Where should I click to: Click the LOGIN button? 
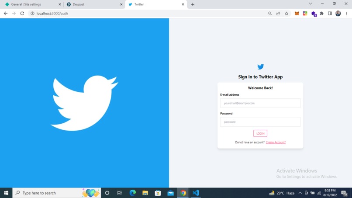tap(260, 133)
